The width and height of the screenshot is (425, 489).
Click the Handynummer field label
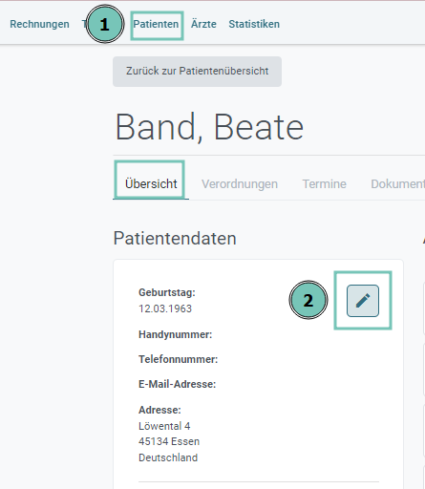176,334
